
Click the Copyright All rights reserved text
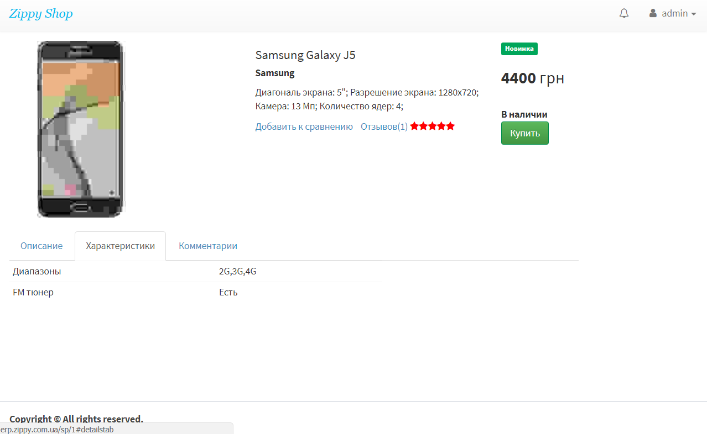click(76, 419)
